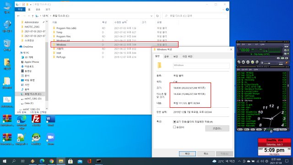Viewport: 293px width, 165px height.
Task: Select OneDrive in the navigation pane
Action: (28, 47)
